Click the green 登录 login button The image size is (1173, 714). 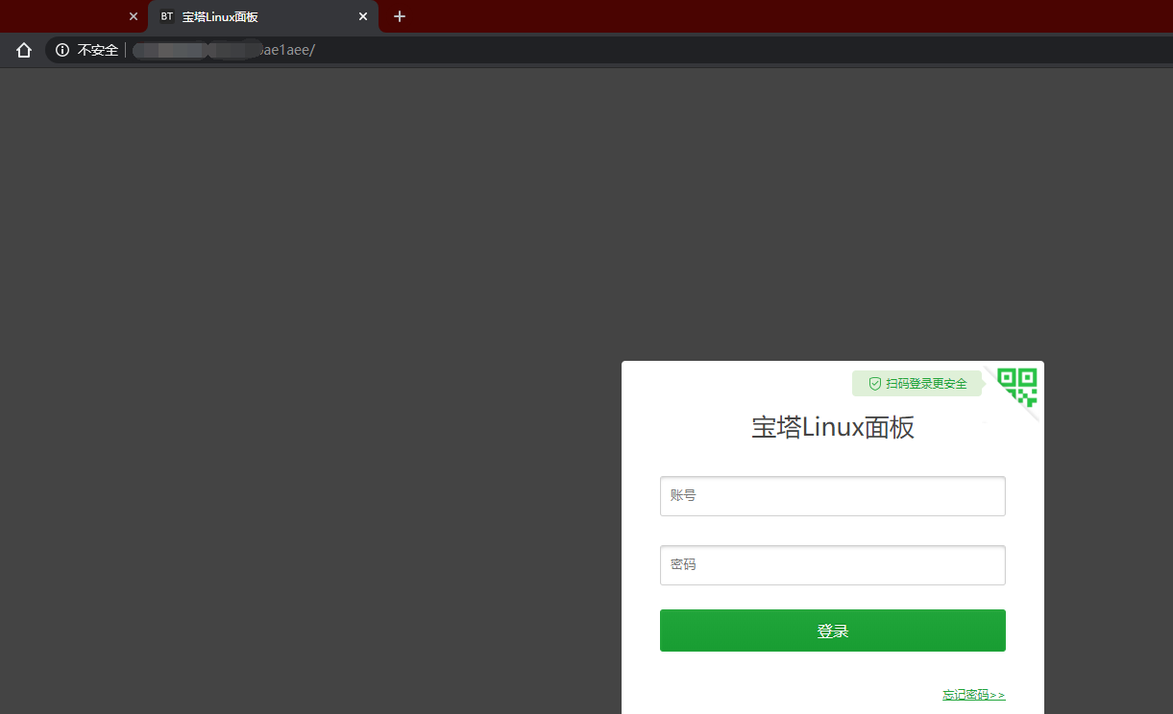[833, 631]
